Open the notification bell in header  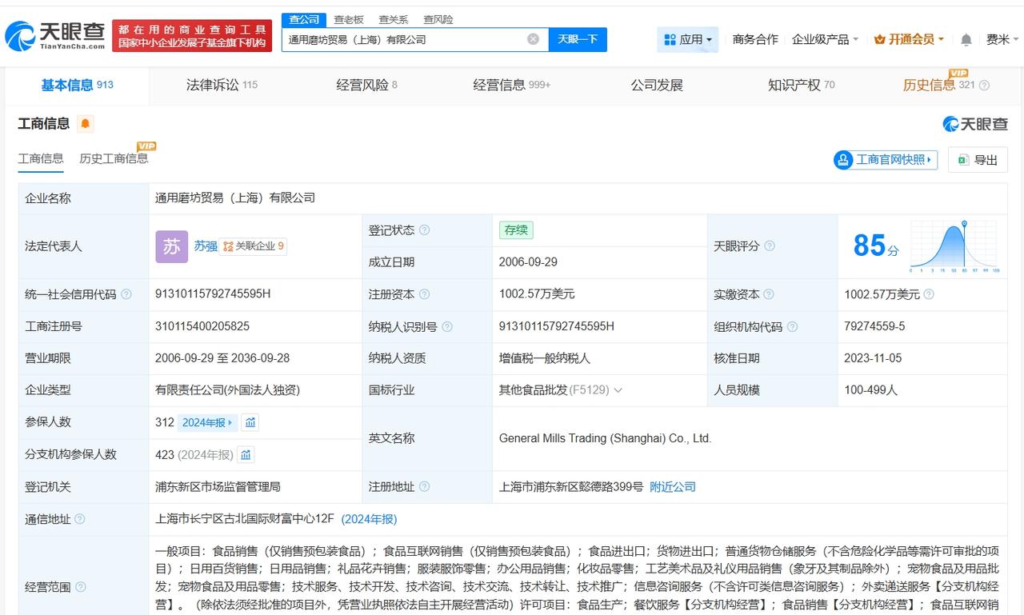966,39
